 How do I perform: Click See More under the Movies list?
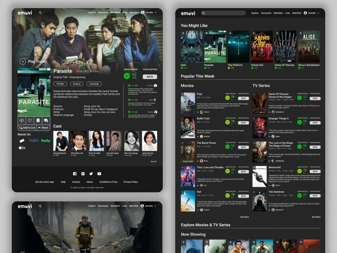245,217
